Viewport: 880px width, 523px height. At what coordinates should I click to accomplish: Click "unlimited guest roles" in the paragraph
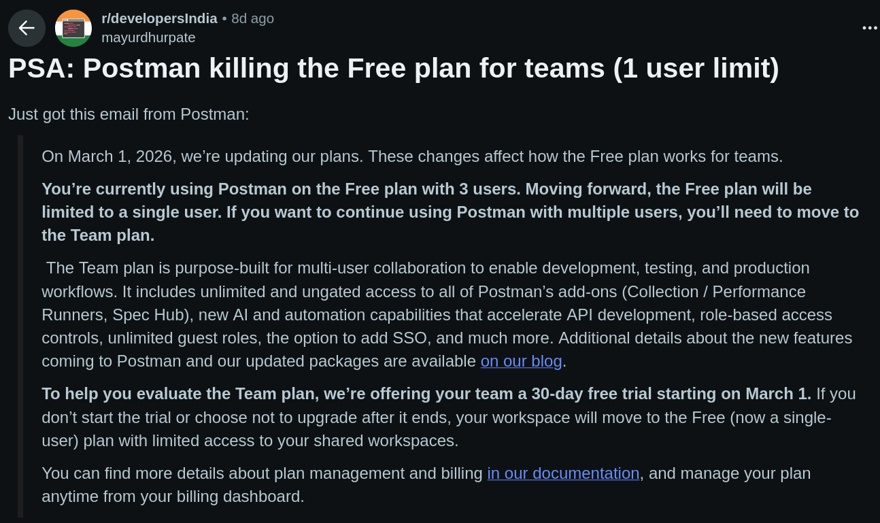click(182, 338)
